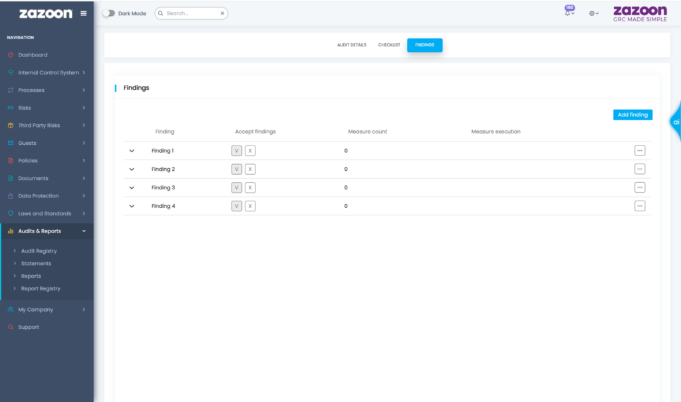The image size is (681, 402).
Task: Reject Finding 3 with the X button
Action: [x=250, y=187]
